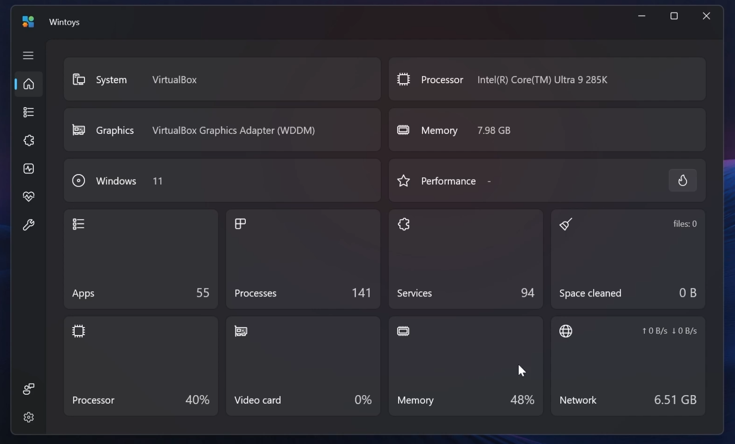Open the Memory 7.98 GB card
735x444 pixels.
(547, 130)
